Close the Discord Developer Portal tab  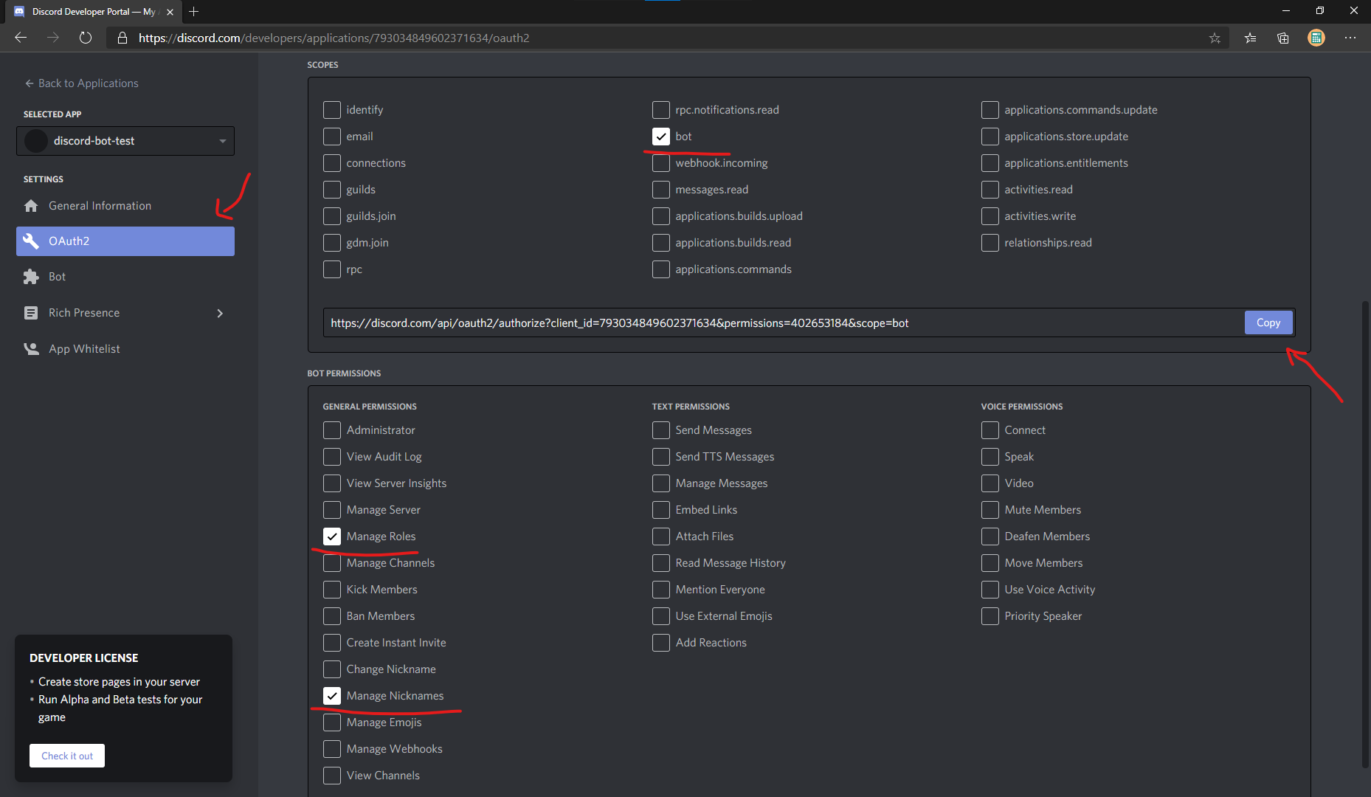[170, 12]
